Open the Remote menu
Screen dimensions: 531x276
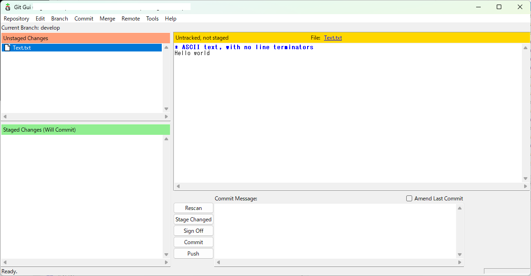pos(131,19)
